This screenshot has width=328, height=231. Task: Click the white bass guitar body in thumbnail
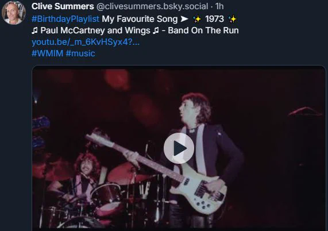point(201,192)
